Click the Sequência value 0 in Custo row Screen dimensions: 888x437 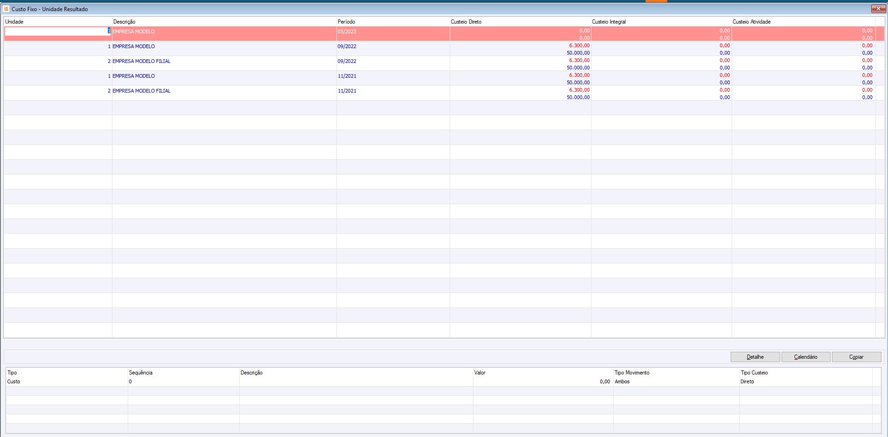pos(130,381)
